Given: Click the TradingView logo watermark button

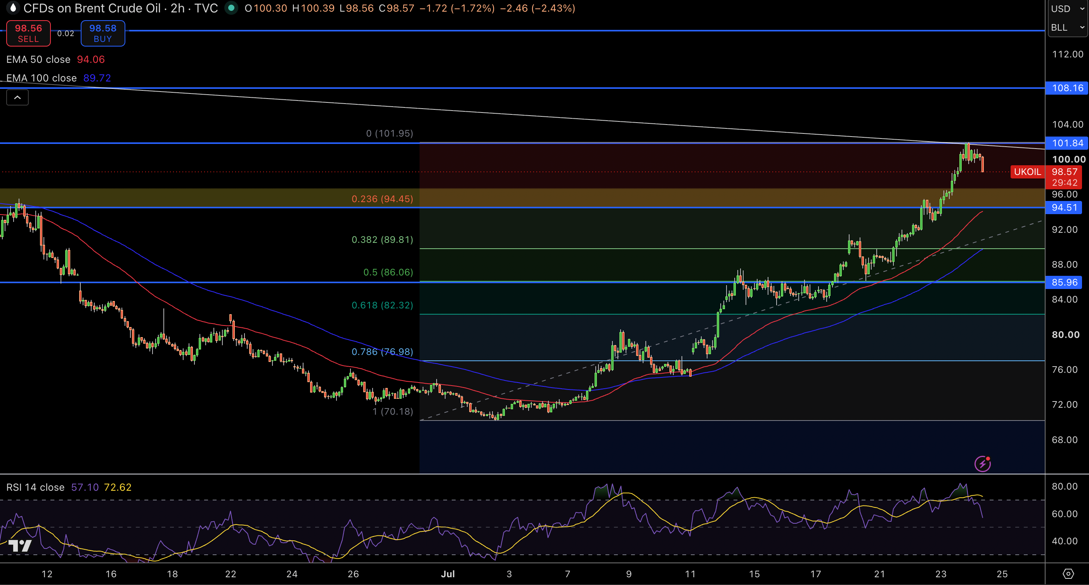Looking at the screenshot, I should coord(19,546).
